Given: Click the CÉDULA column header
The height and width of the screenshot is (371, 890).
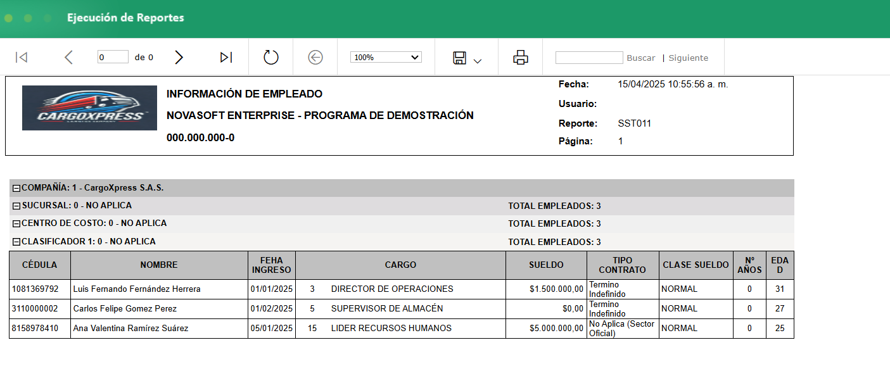Looking at the screenshot, I should (40, 265).
